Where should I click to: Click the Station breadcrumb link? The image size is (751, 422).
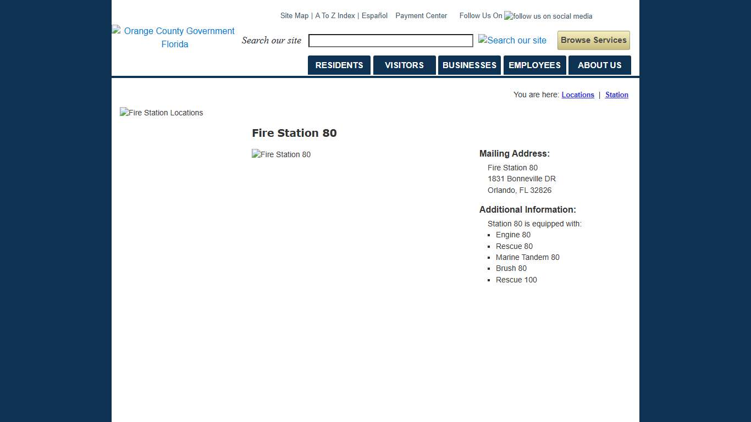pyautogui.click(x=616, y=95)
